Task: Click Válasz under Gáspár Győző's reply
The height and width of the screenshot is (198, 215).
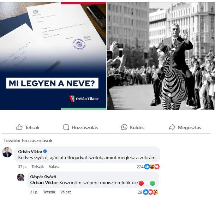Action: point(66,192)
